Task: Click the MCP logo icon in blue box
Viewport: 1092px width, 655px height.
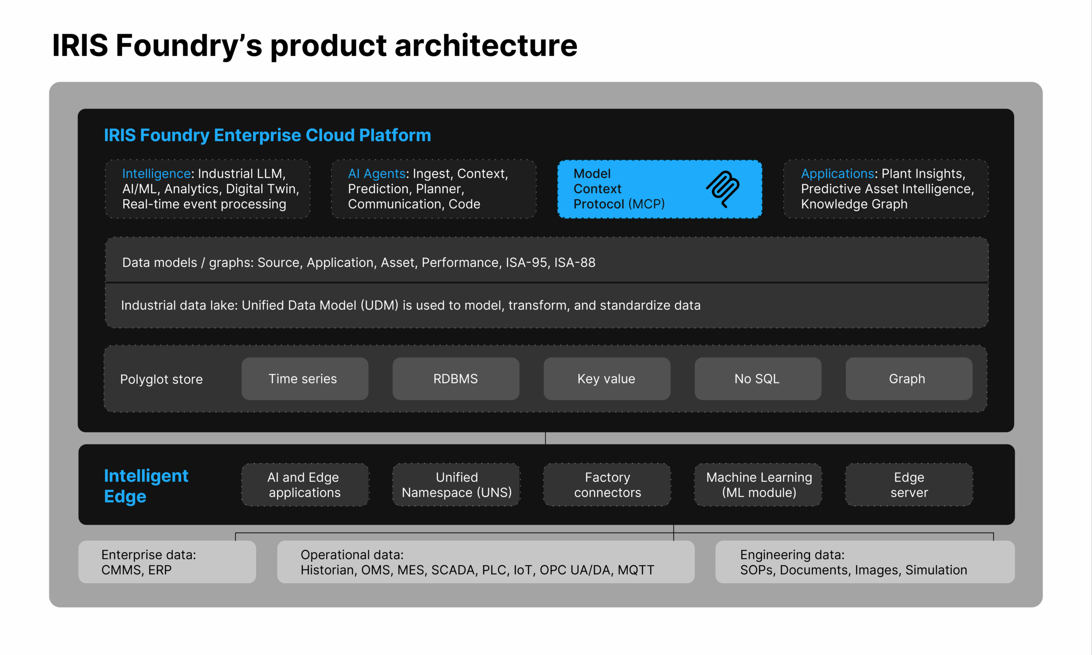Action: point(723,189)
